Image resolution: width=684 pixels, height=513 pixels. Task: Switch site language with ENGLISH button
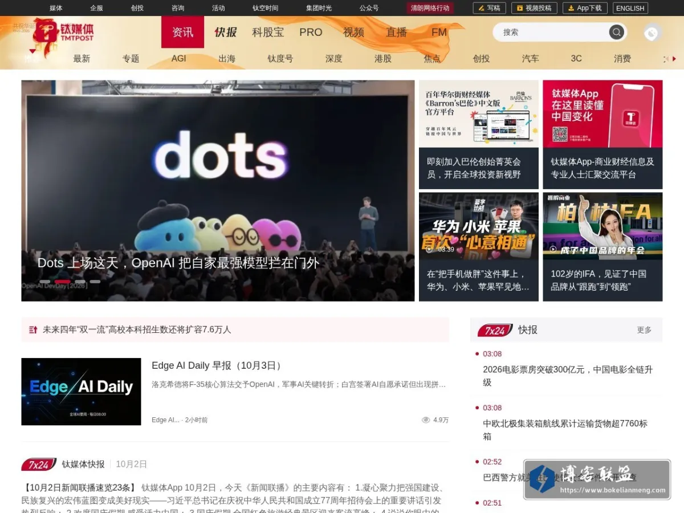point(630,8)
